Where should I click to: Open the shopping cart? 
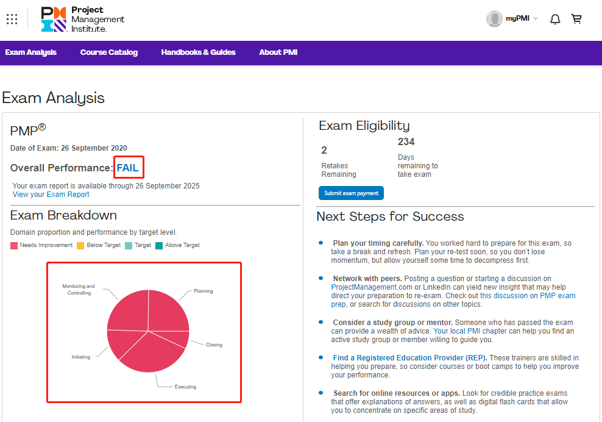tap(576, 19)
